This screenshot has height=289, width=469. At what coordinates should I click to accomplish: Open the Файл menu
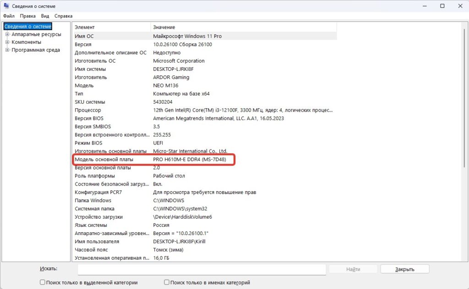[9, 16]
